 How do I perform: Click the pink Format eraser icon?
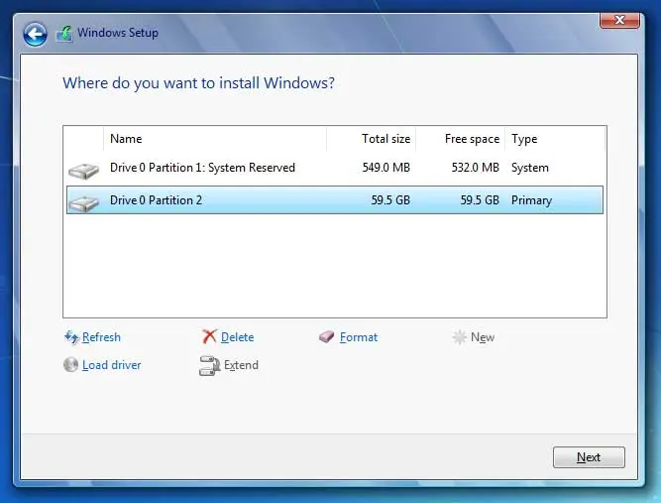point(327,337)
